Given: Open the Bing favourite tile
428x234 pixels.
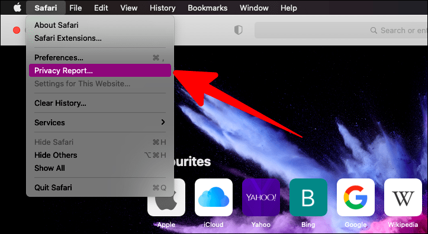Looking at the screenshot, I should click(308, 197).
